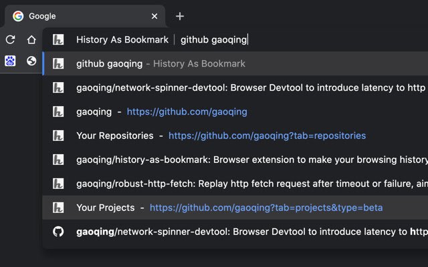Close the Google tab

154,16
